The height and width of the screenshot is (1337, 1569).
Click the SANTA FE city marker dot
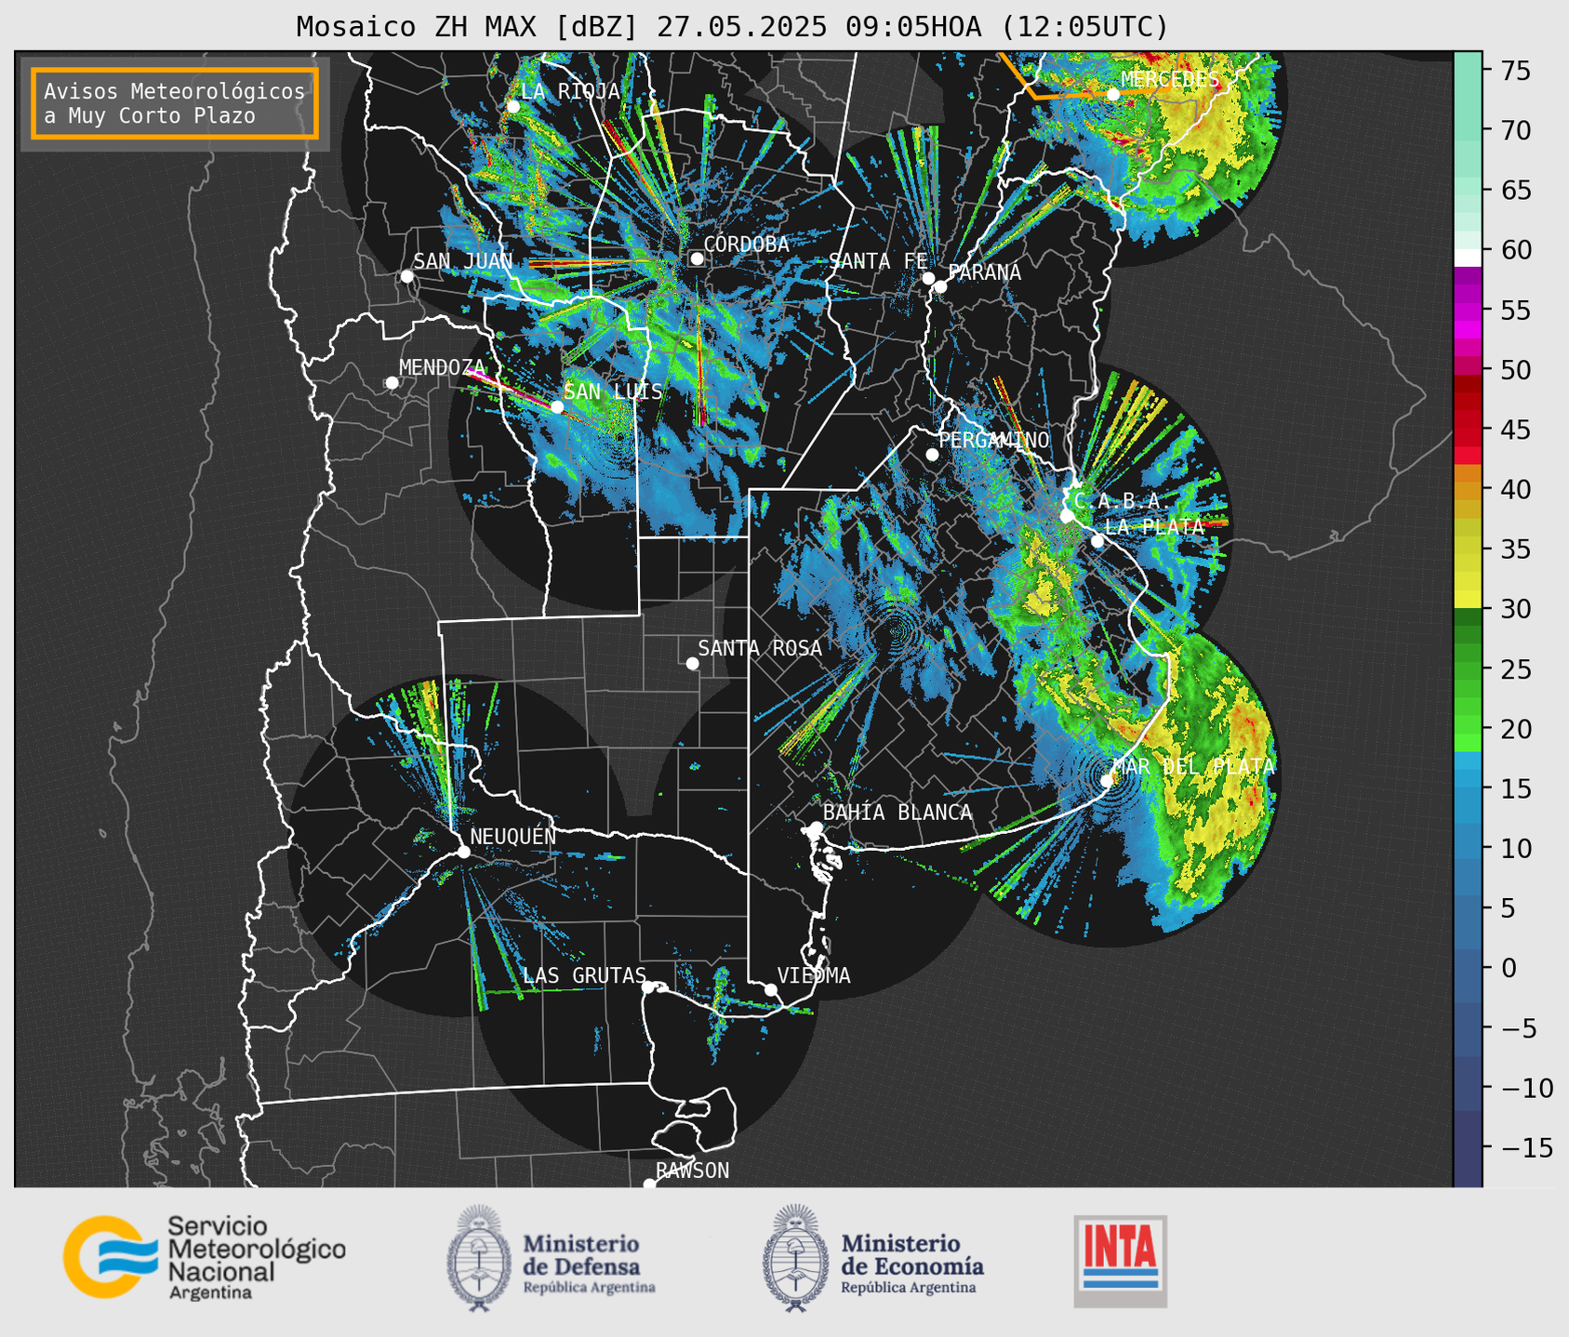928,278
